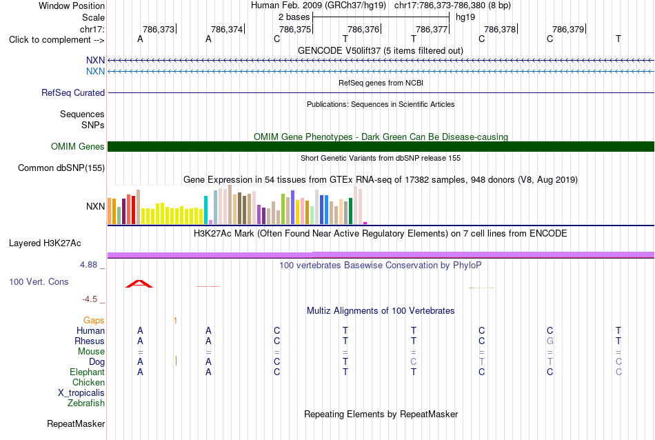Click 'Short Genetic Variants from dbSNP release 155' title
Image resolution: width=655 pixels, height=440 pixels.
point(381,158)
